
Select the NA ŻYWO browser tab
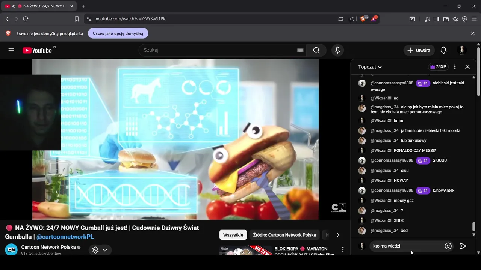pyautogui.click(x=39, y=6)
